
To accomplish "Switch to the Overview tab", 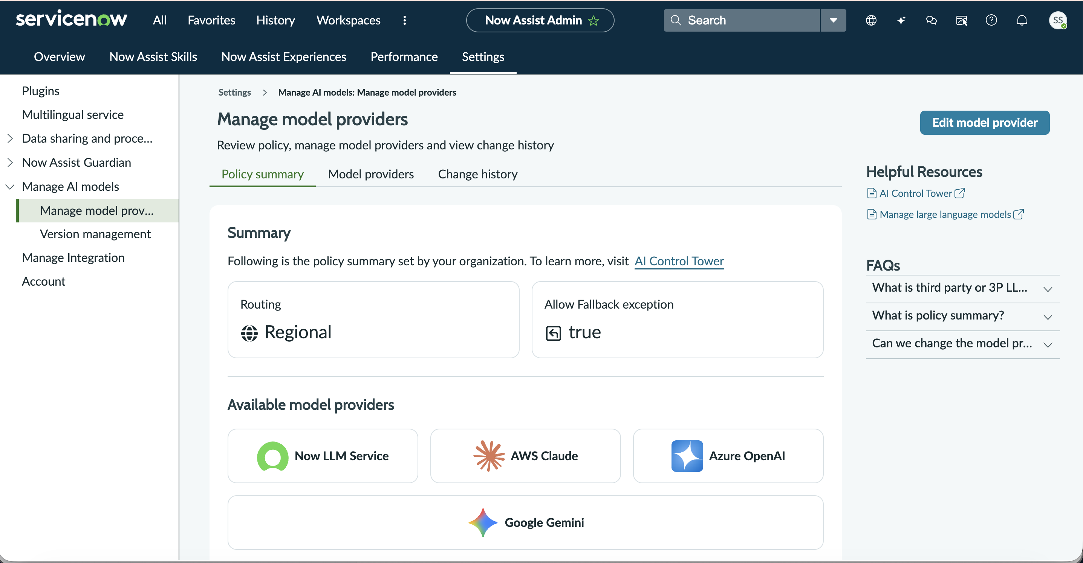I will coord(59,57).
